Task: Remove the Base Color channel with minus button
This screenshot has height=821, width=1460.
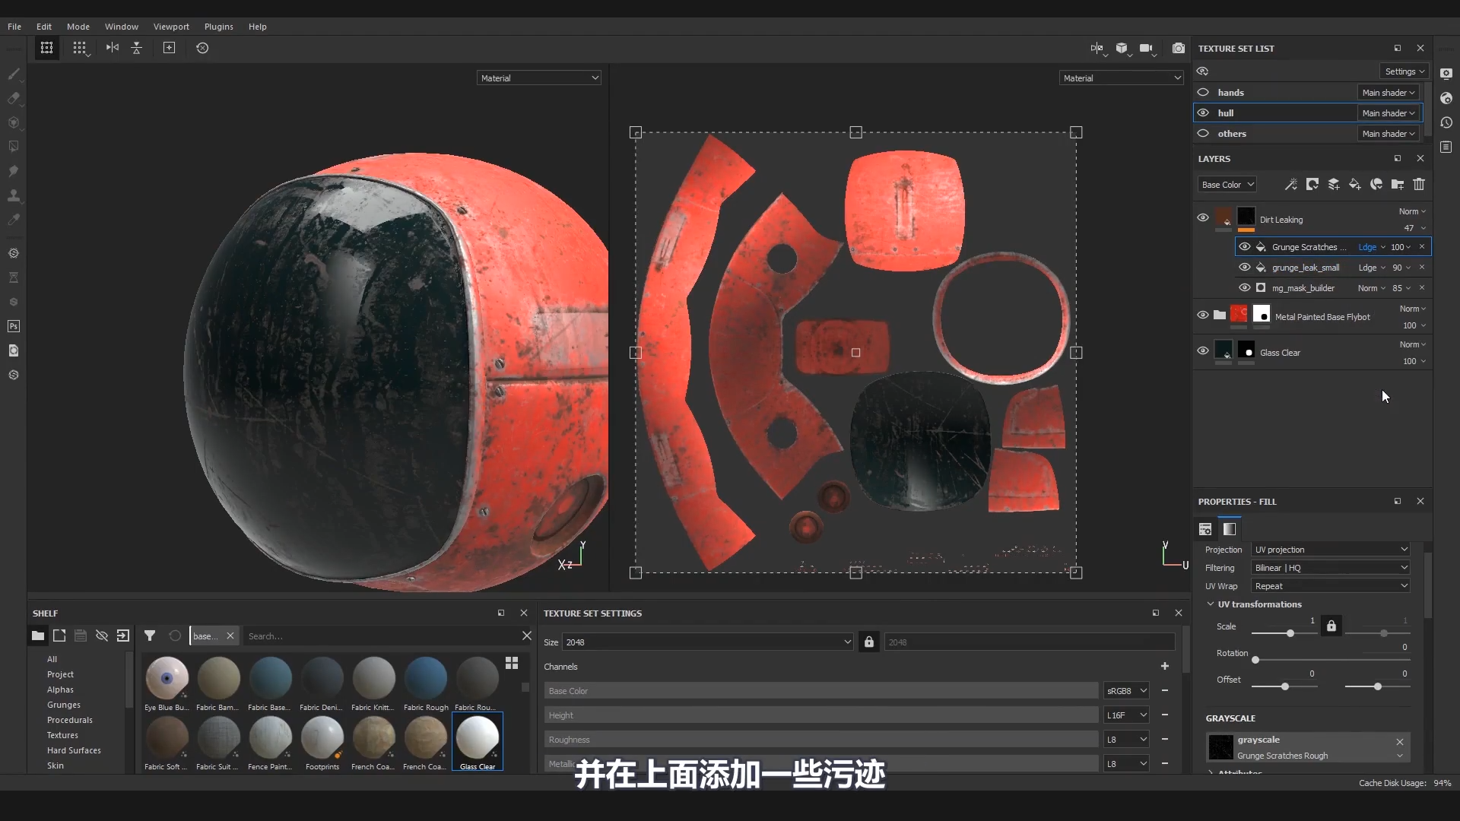Action: point(1165,691)
